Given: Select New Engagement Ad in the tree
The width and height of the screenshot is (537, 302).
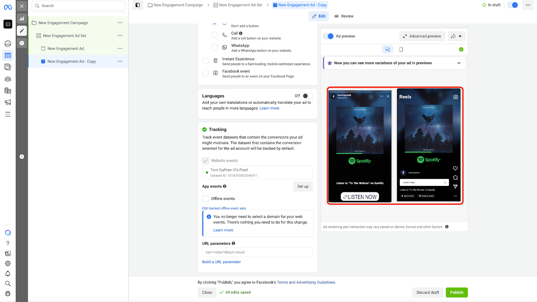Looking at the screenshot, I should pyautogui.click(x=66, y=49).
